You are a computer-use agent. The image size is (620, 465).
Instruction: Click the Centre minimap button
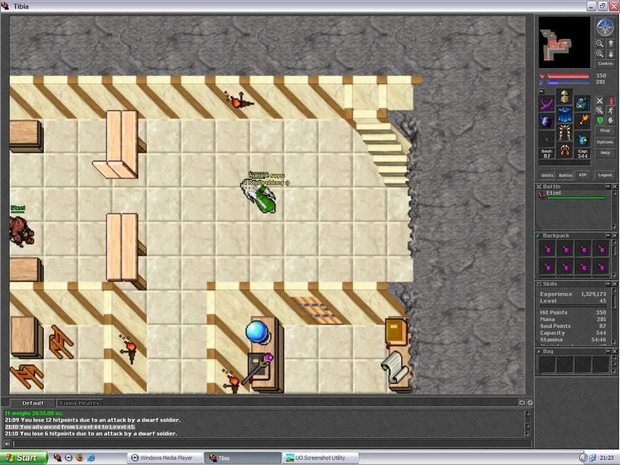coord(605,64)
